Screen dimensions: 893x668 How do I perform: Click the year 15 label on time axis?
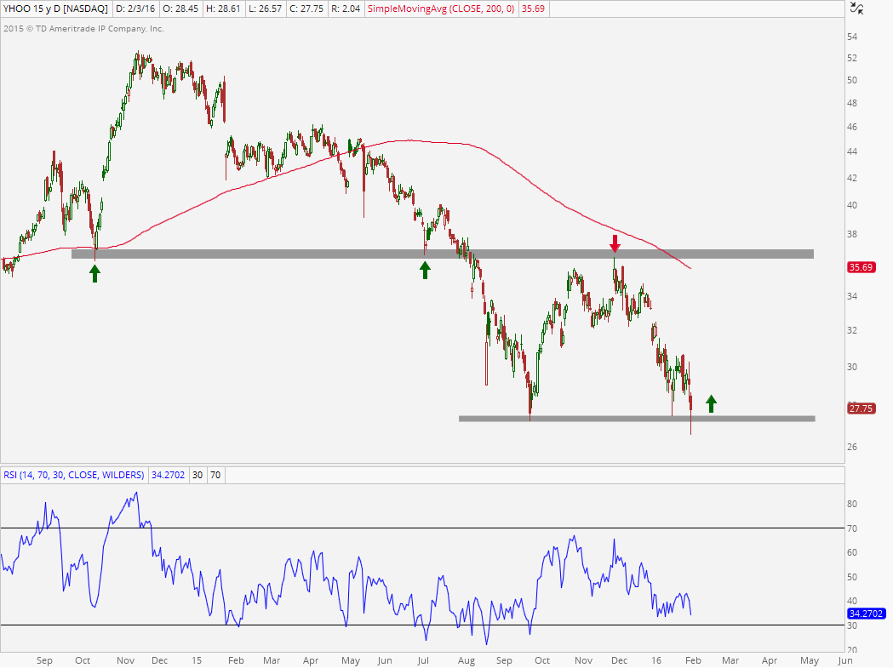point(197,660)
